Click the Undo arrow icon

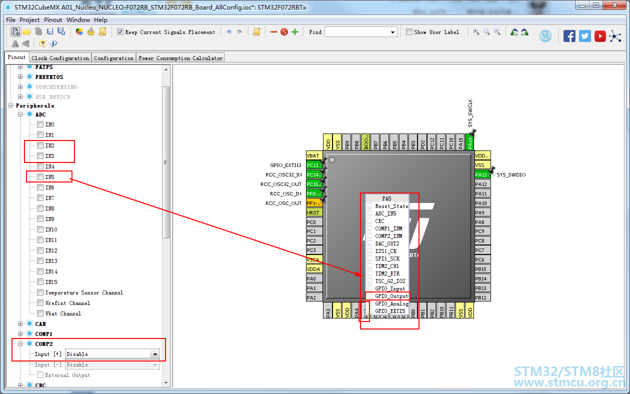pos(229,32)
